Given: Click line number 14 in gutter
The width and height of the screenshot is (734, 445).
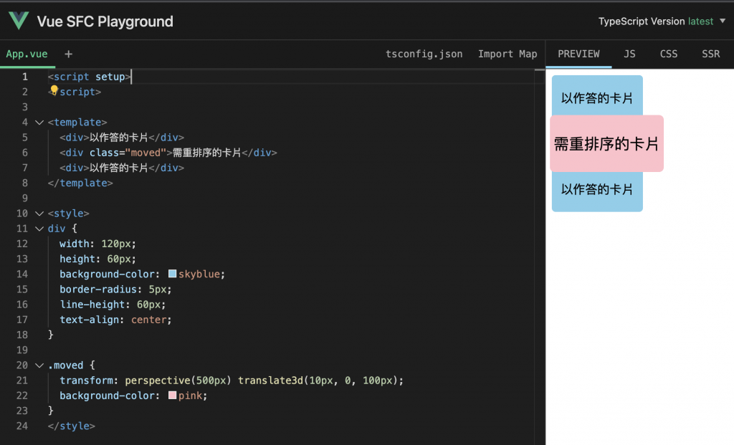Looking at the screenshot, I should click(x=22, y=274).
